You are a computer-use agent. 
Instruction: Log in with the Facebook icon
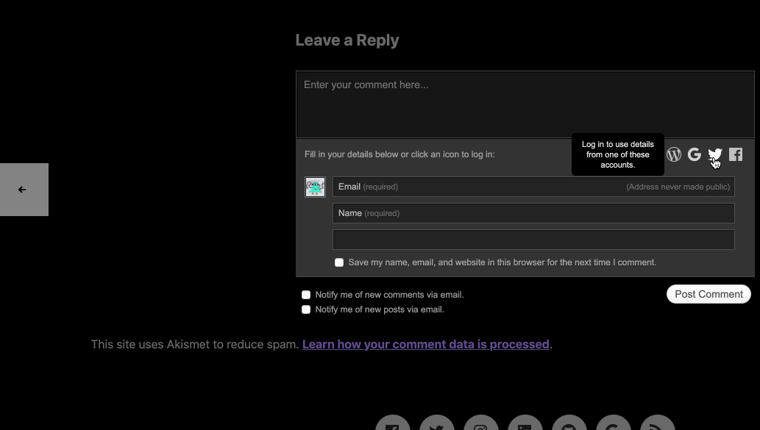[735, 154]
